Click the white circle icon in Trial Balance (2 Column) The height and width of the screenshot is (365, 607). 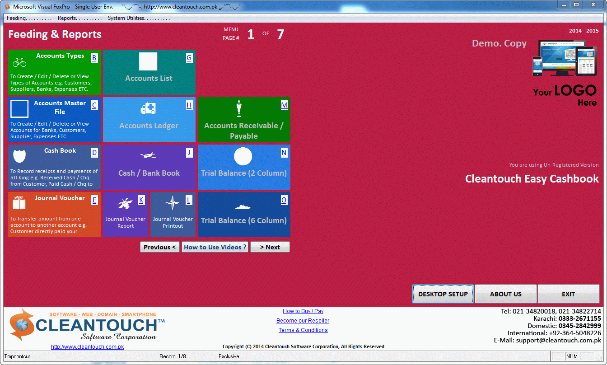pyautogui.click(x=243, y=156)
